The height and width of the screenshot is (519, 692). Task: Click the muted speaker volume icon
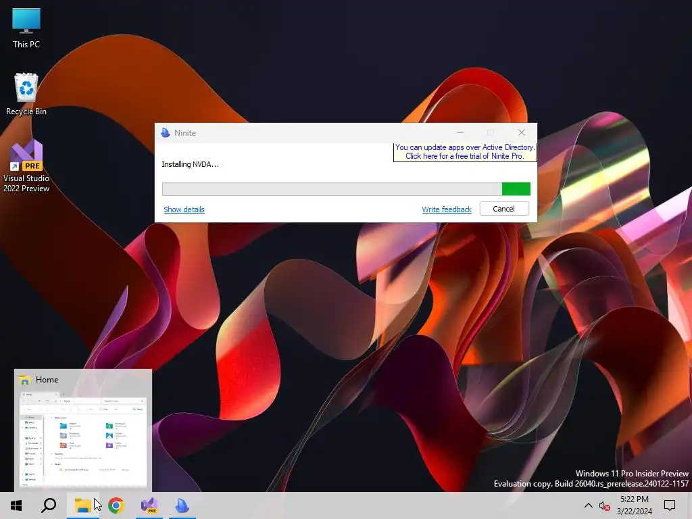coord(604,506)
